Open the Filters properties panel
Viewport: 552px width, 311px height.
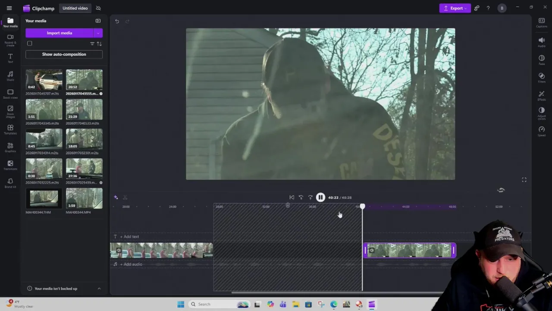(542, 78)
